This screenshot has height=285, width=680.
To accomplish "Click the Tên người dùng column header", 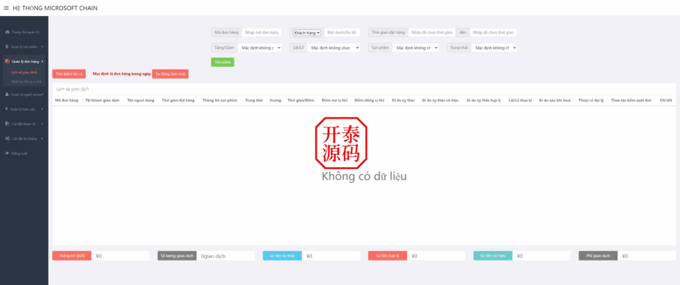I will 141,101.
